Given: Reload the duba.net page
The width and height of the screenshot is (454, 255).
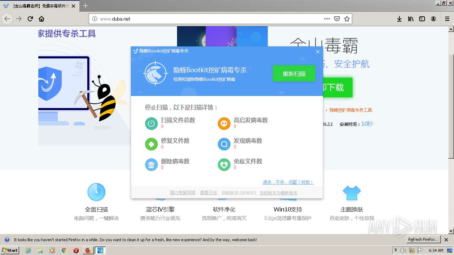Looking at the screenshot, I should click(x=30, y=19).
